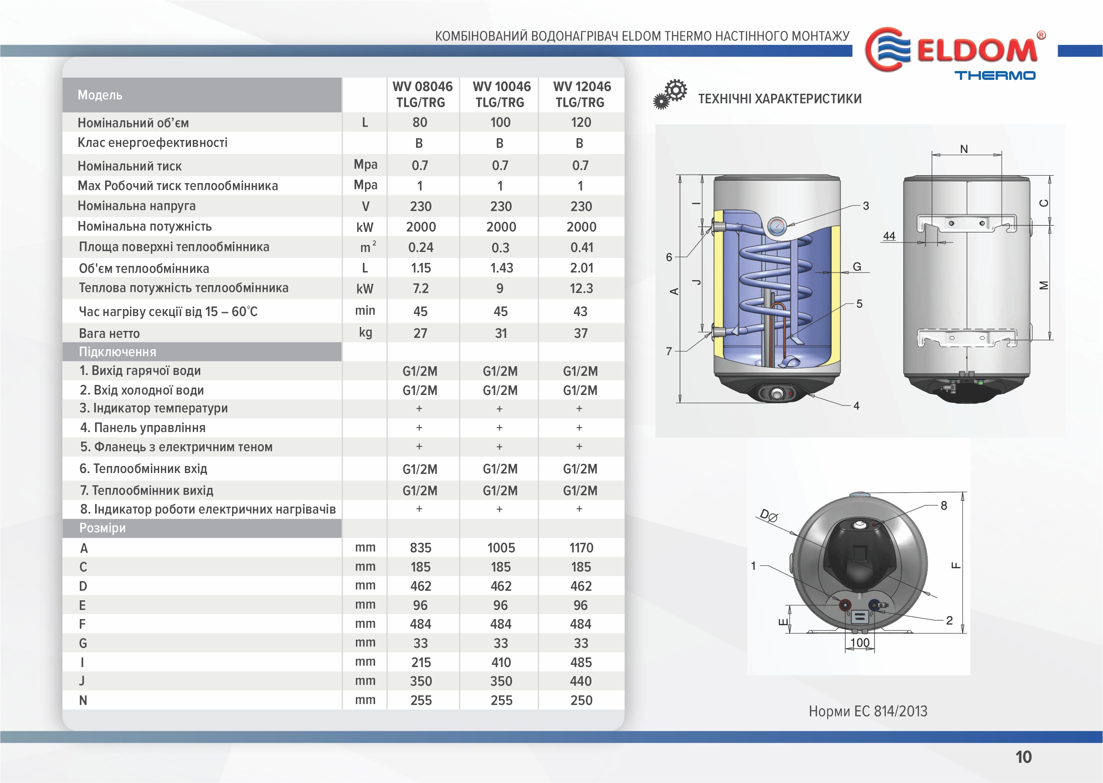Click the 'Розміри' section header
This screenshot has width=1103, height=783.
[x=201, y=528]
